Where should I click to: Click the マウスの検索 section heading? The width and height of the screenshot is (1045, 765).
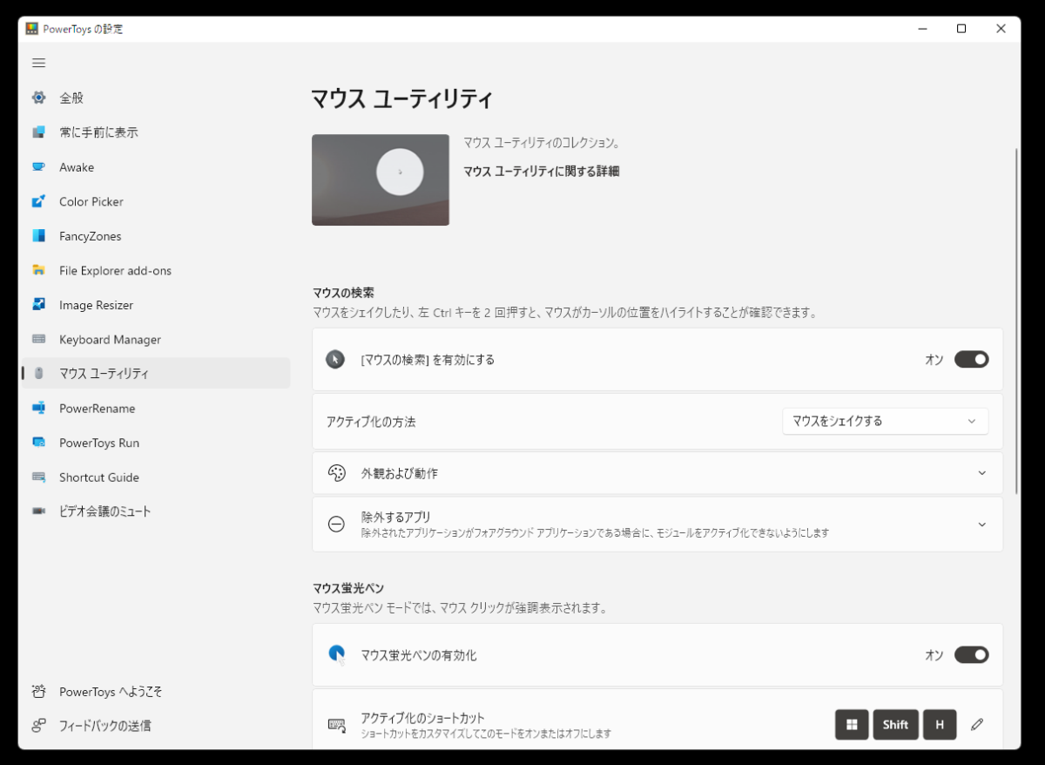(x=343, y=293)
